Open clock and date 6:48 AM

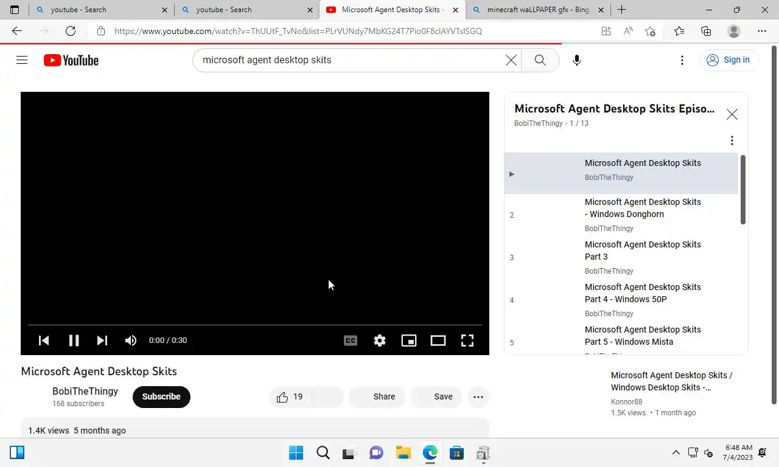(x=738, y=452)
